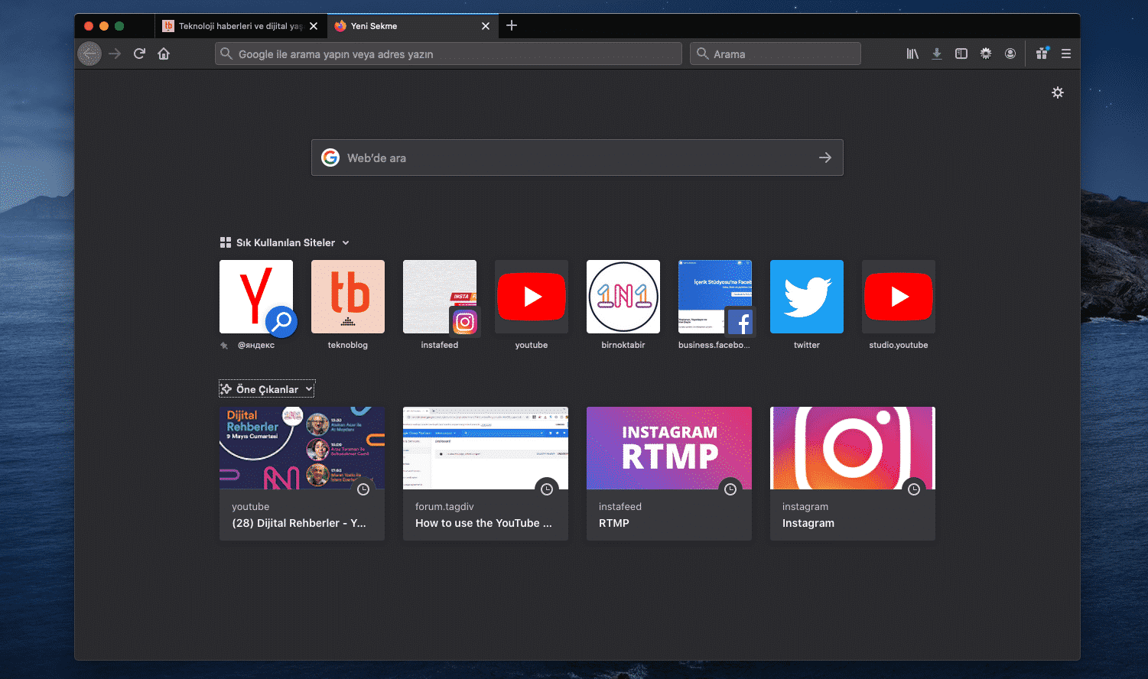Open the youtube top site tile
1148x679 pixels.
pyautogui.click(x=532, y=297)
